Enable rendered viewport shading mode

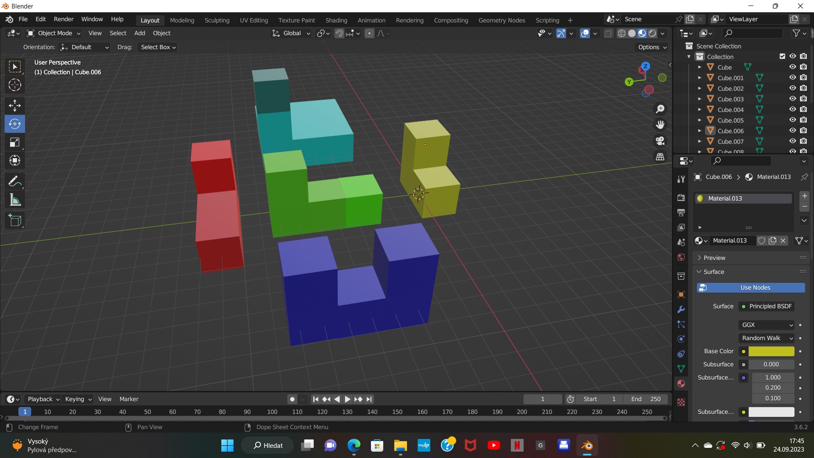[x=653, y=34]
